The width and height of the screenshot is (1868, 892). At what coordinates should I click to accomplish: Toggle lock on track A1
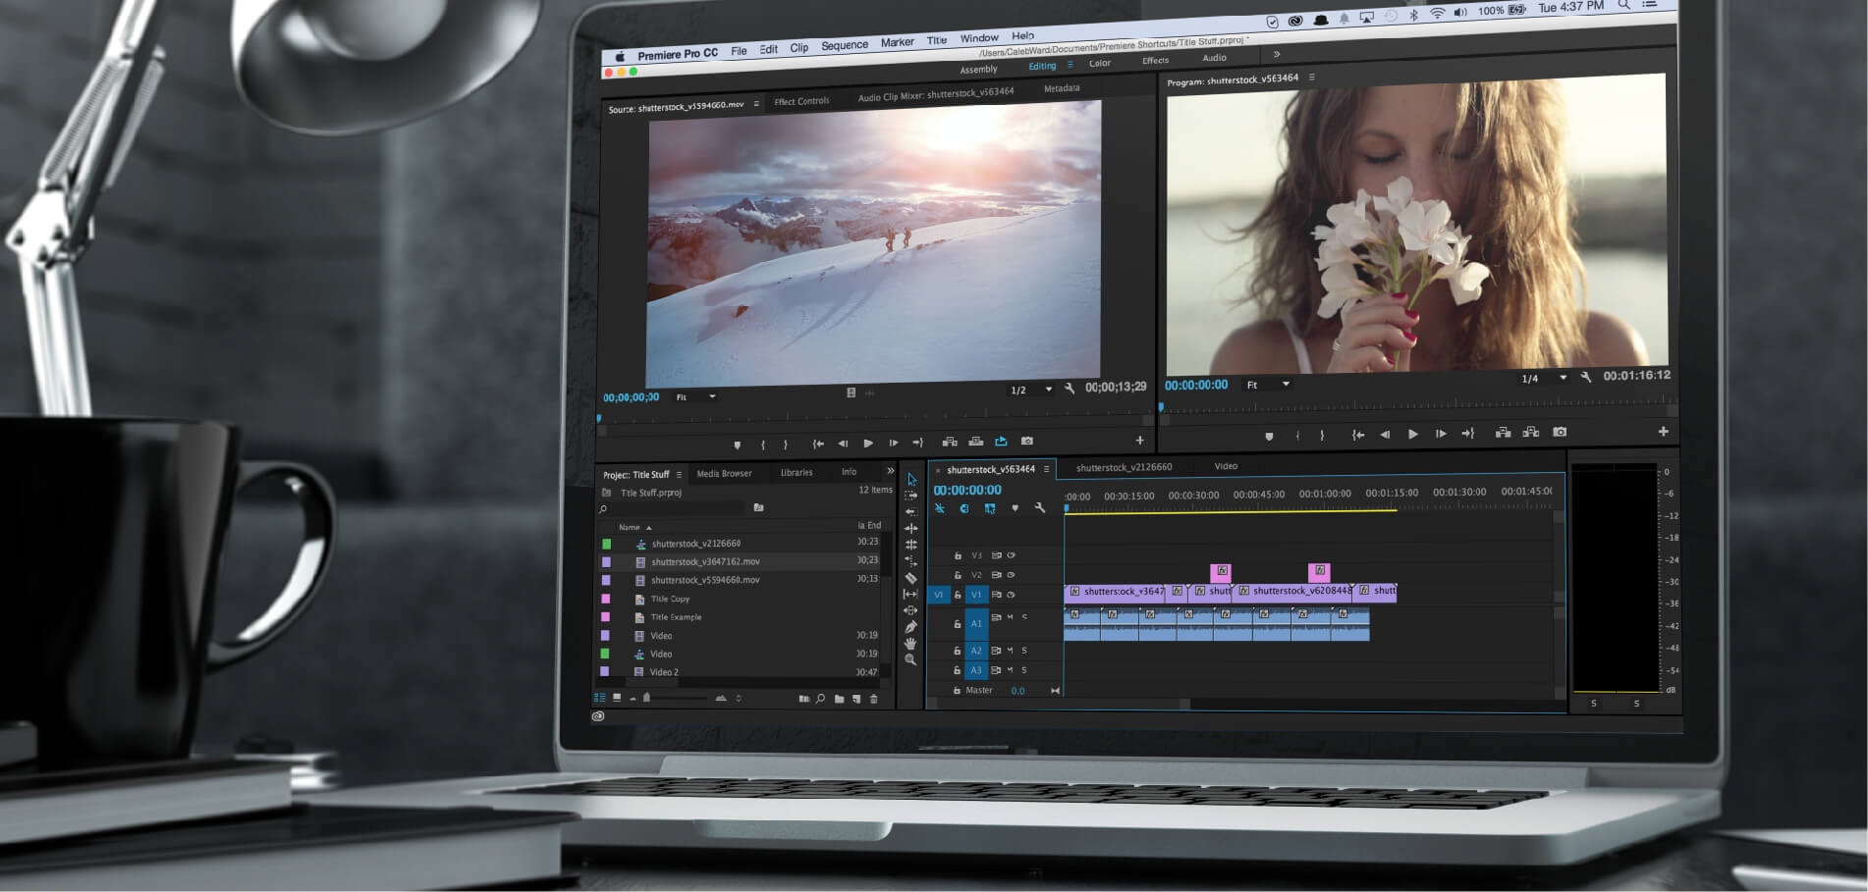pyautogui.click(x=958, y=624)
